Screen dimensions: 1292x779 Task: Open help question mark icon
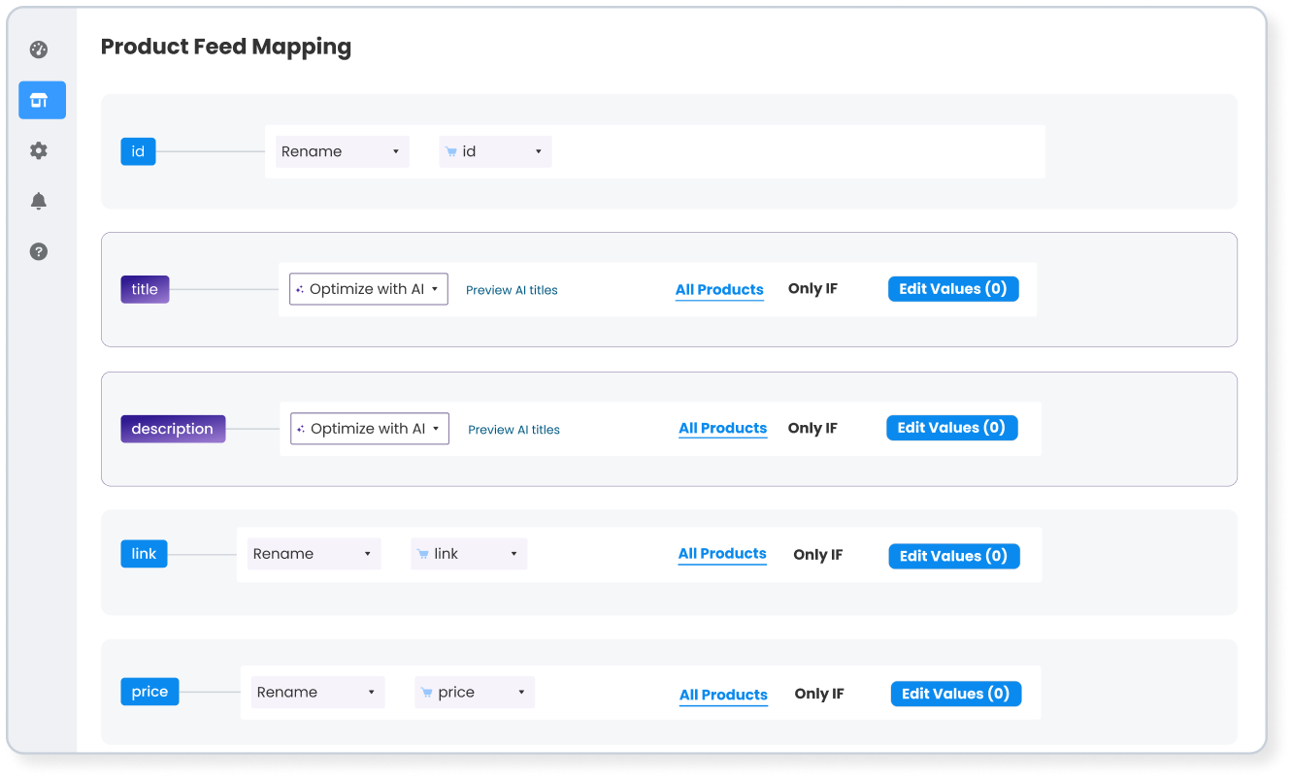tap(39, 251)
